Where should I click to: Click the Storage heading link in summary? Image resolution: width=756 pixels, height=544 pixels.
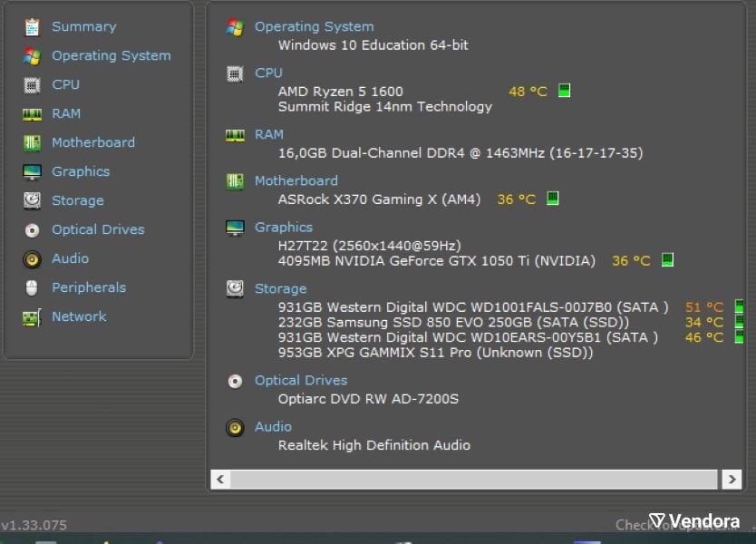(x=281, y=289)
